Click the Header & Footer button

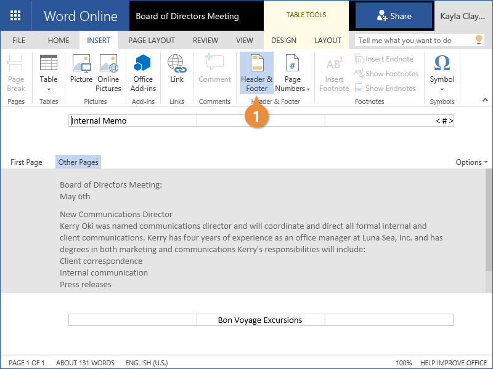pos(256,73)
